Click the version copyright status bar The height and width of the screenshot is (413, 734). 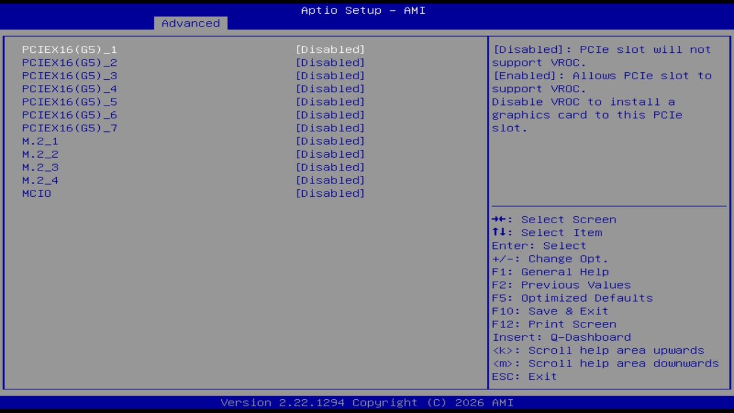362,402
